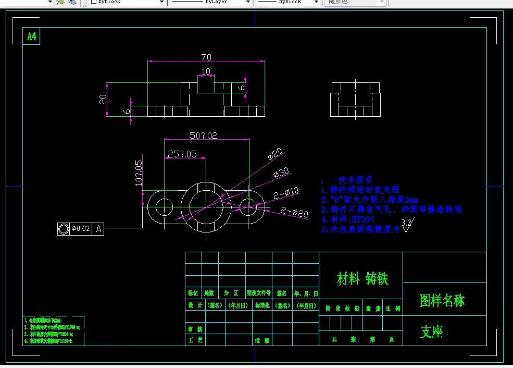Click the 3.2 surface roughness symbol
Image resolution: width=513 pixels, height=368 pixels.
[x=408, y=225]
